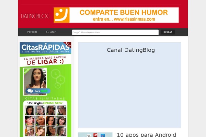This screenshot has height=137, width=206.
Task: Click the chat bubble icon beside Sara
Action: click(x=30, y=91)
